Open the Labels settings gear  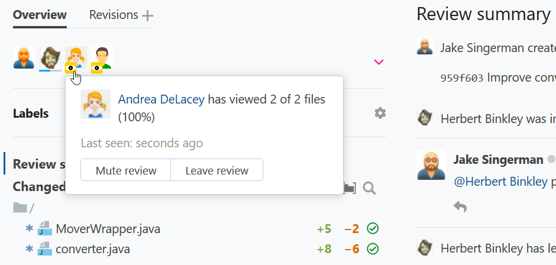coord(380,113)
